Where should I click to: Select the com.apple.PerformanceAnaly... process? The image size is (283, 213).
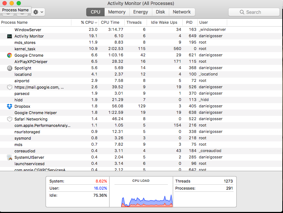pos(141,125)
